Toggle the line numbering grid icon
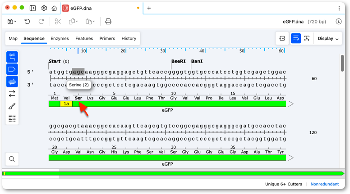The height and width of the screenshot is (194, 350). [x=12, y=118]
